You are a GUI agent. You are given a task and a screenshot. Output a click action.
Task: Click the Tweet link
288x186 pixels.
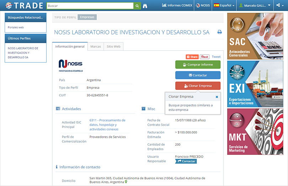[216, 57]
